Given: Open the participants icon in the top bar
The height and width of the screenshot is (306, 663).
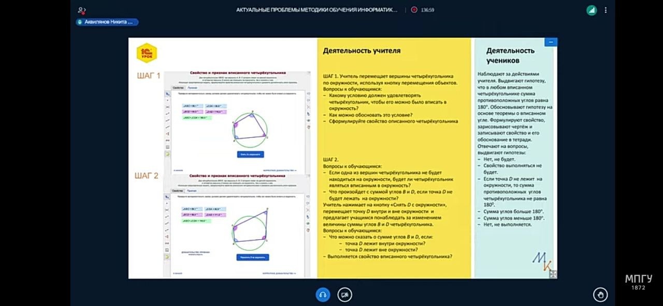Looking at the screenshot, I should coord(80,9).
